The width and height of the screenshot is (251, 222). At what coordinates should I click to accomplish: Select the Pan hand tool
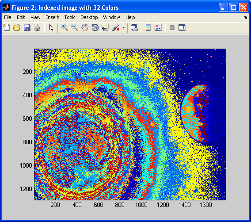pyautogui.click(x=85, y=27)
